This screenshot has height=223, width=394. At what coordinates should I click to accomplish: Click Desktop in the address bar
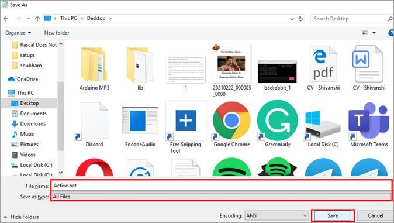(x=96, y=18)
